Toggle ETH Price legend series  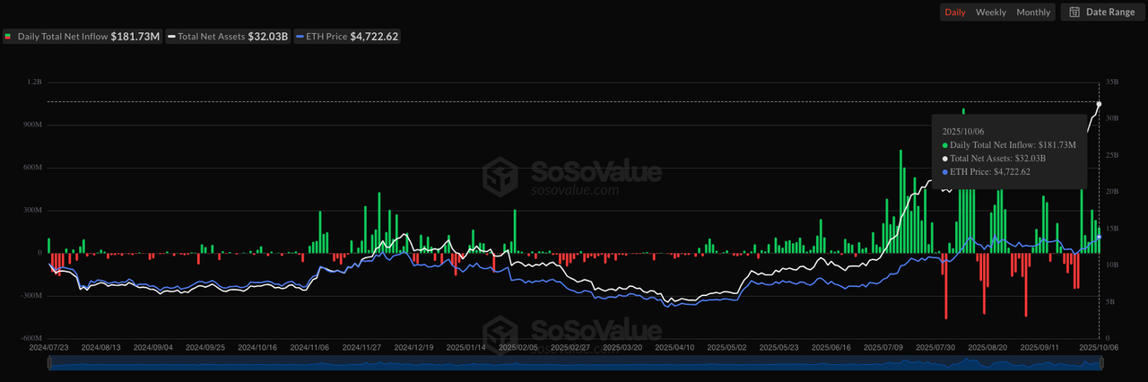[347, 37]
